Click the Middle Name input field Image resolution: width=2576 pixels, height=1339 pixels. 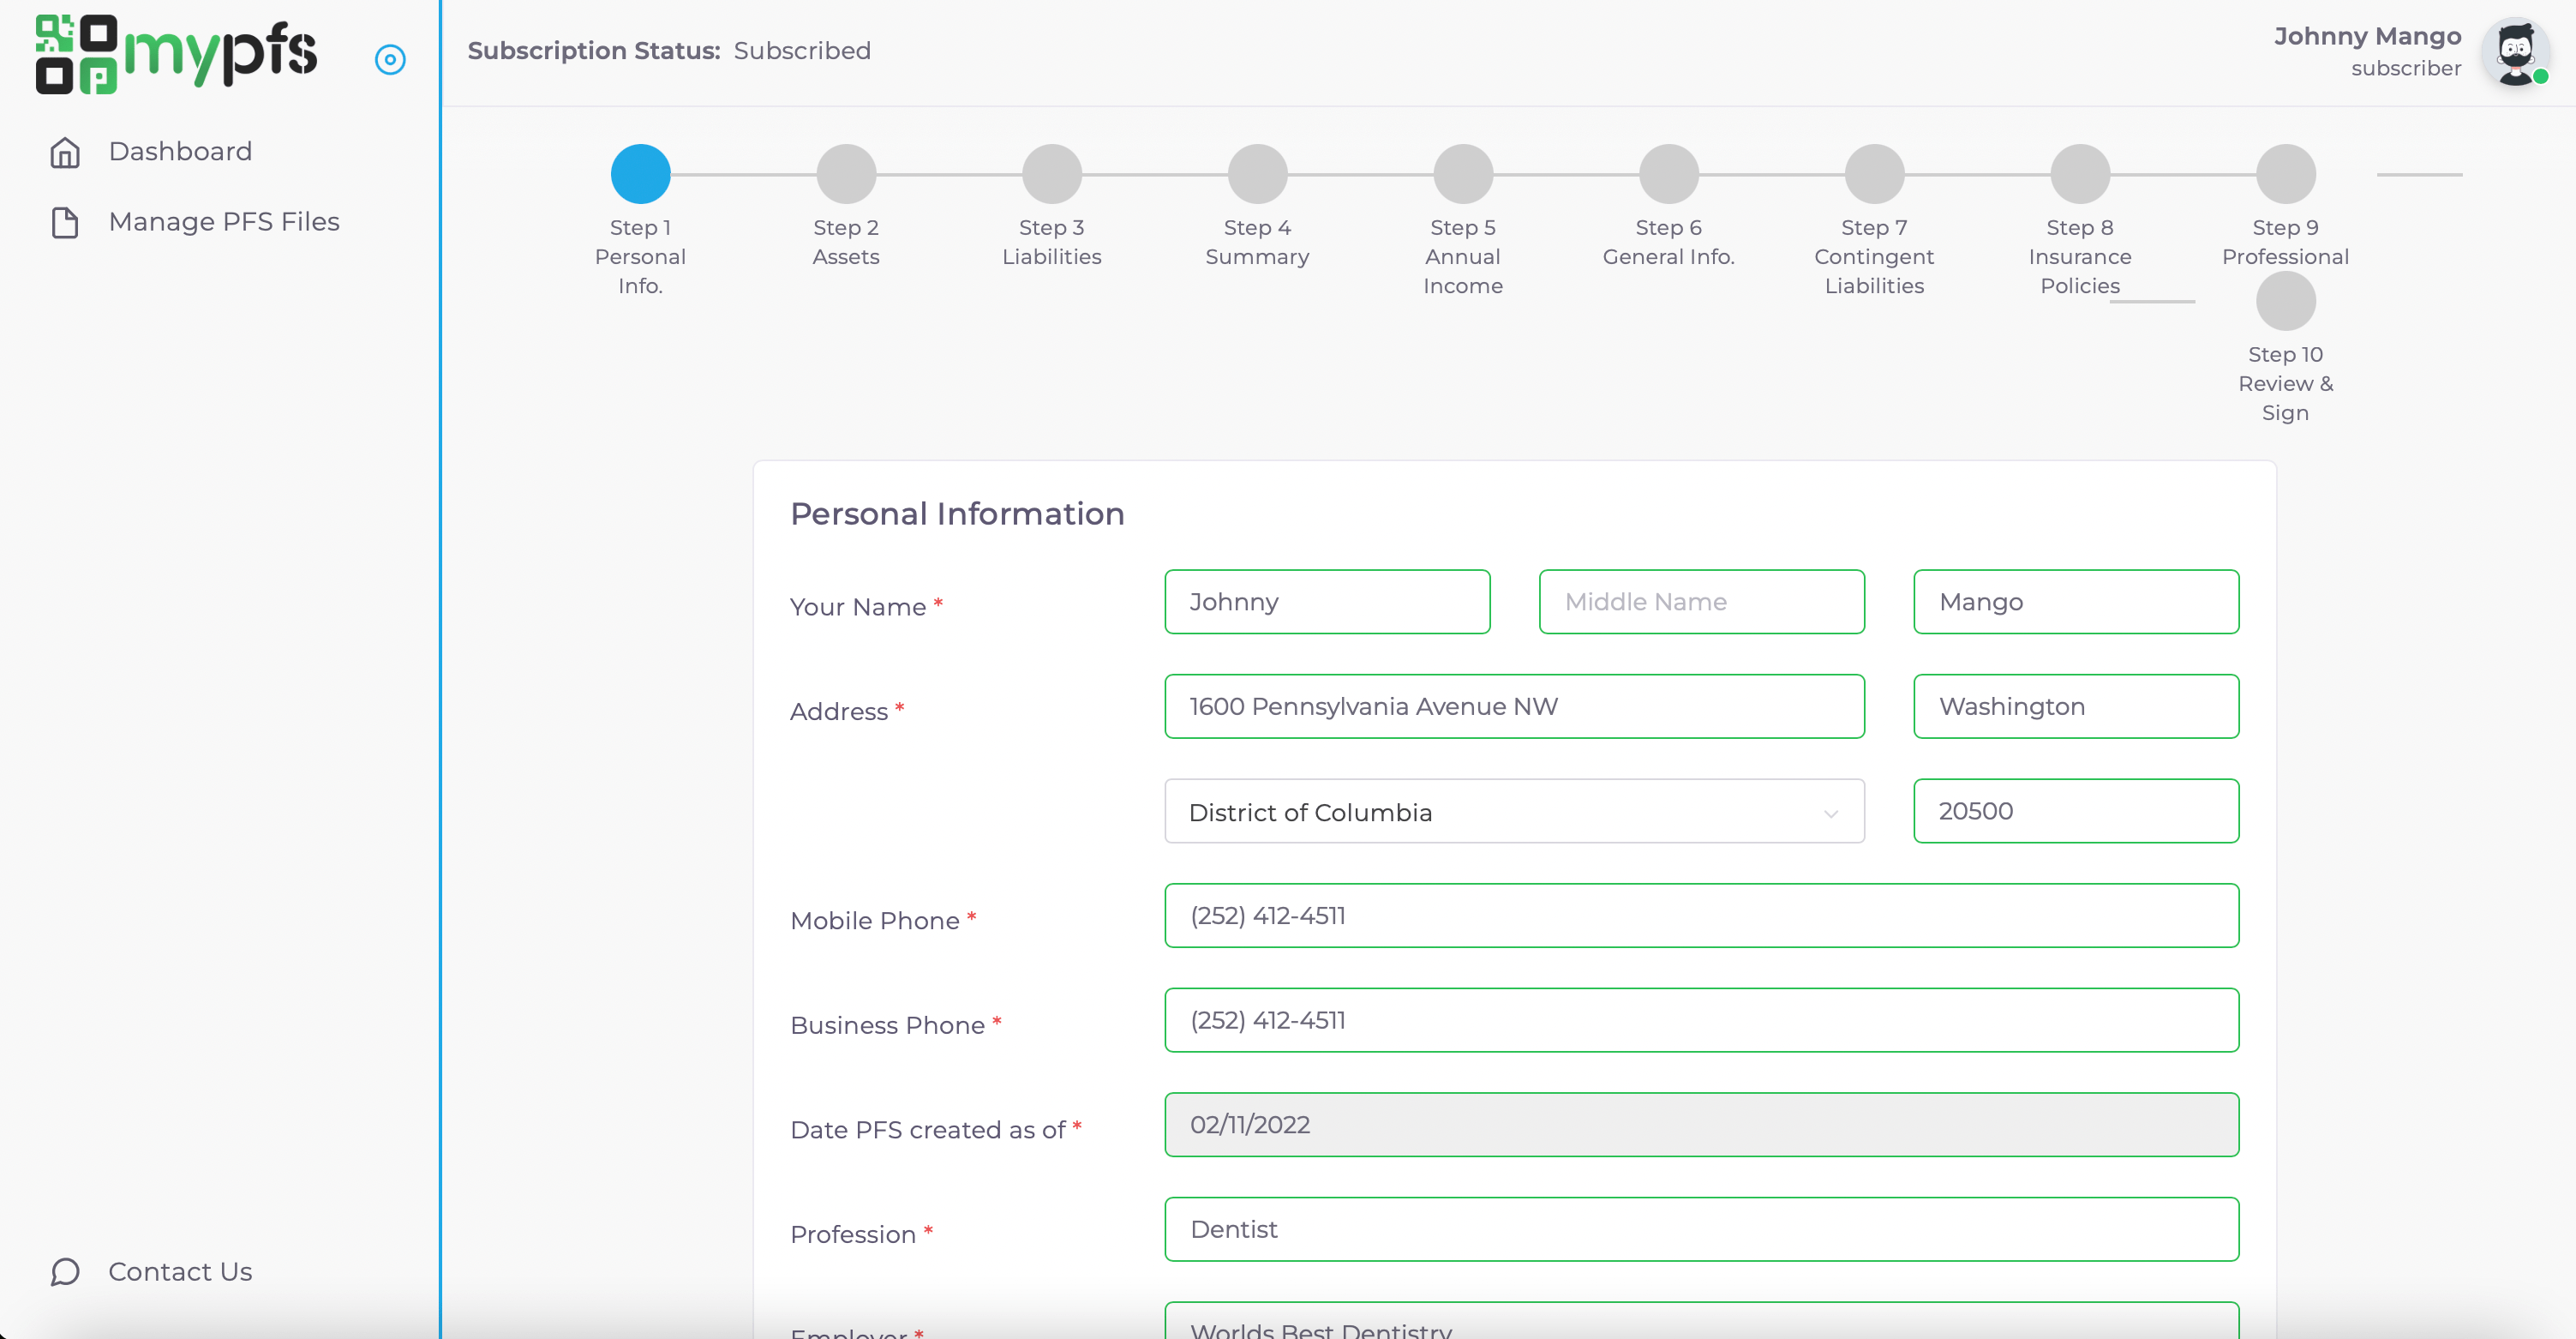click(x=1702, y=602)
